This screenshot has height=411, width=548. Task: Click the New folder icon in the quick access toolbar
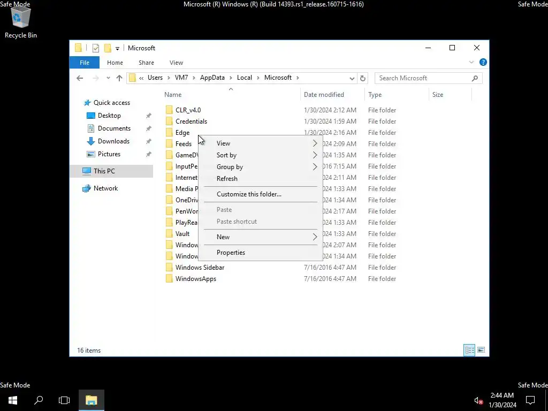tap(108, 48)
